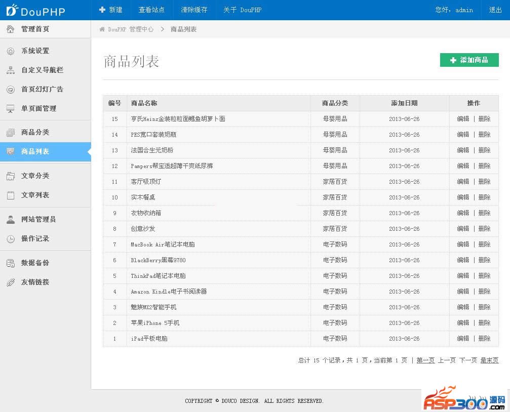The height and width of the screenshot is (412, 510).
Task: Click the DouPHP logo icon
Action: pos(11,10)
